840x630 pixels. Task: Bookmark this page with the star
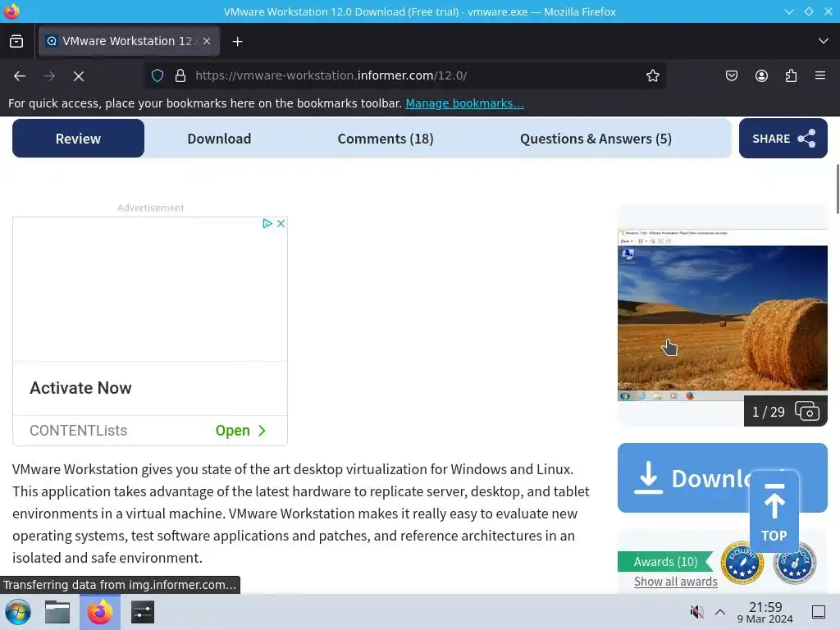[652, 76]
